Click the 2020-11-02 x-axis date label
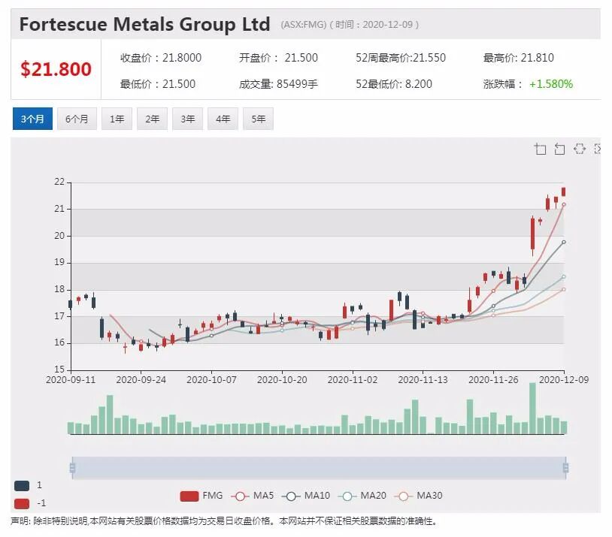This screenshot has height=537, width=612. coord(353,380)
